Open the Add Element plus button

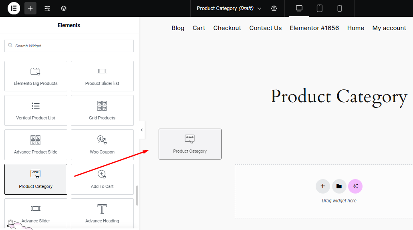(x=30, y=8)
